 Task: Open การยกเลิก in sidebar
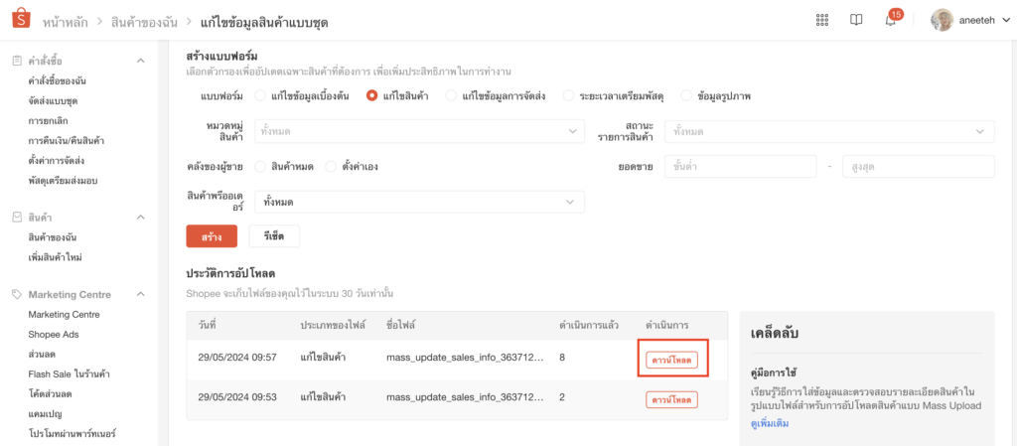(x=49, y=120)
